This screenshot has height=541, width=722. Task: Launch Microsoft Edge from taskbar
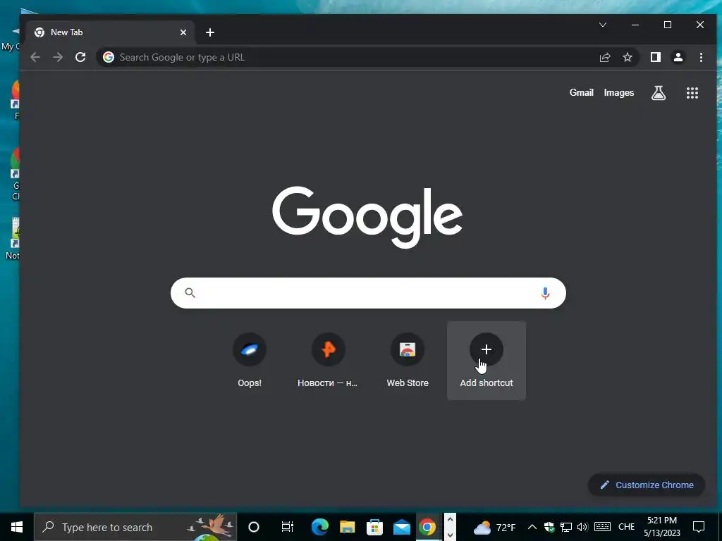click(319, 527)
